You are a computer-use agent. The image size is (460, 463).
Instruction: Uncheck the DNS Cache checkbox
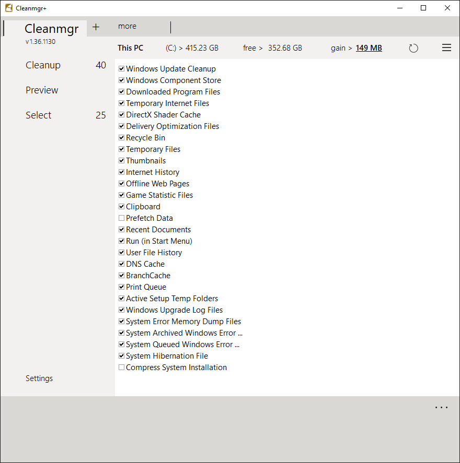tap(121, 264)
